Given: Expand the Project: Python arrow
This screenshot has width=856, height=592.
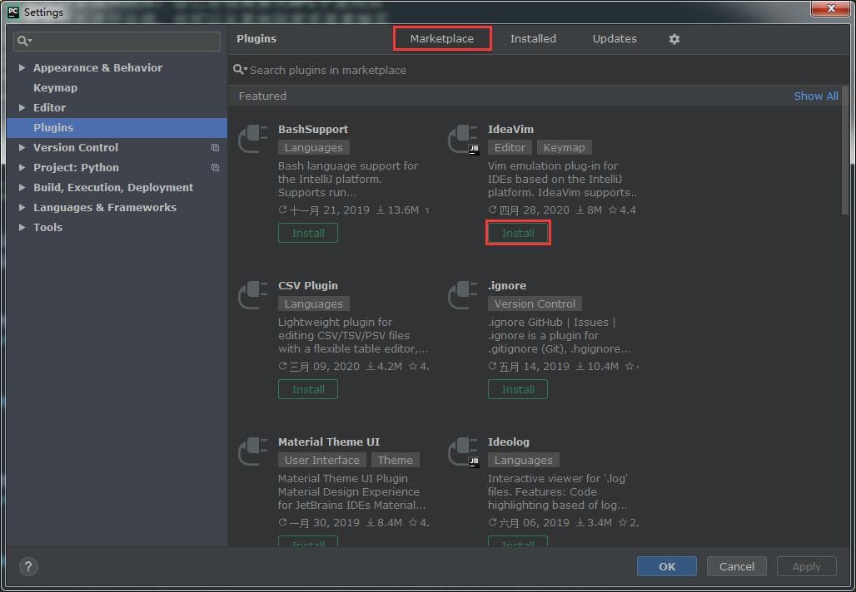Looking at the screenshot, I should (x=22, y=167).
